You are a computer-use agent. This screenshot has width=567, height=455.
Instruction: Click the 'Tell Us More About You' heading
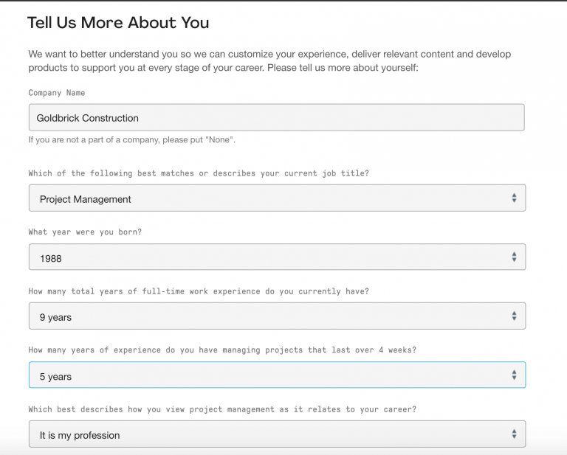[118, 23]
